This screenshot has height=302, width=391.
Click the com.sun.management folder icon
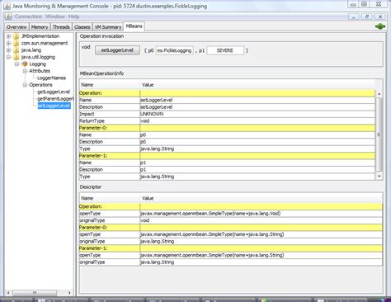[x=16, y=43]
